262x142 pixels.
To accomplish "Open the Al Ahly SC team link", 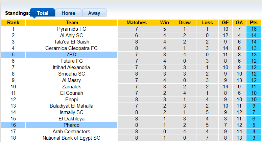I will [x=72, y=35].
